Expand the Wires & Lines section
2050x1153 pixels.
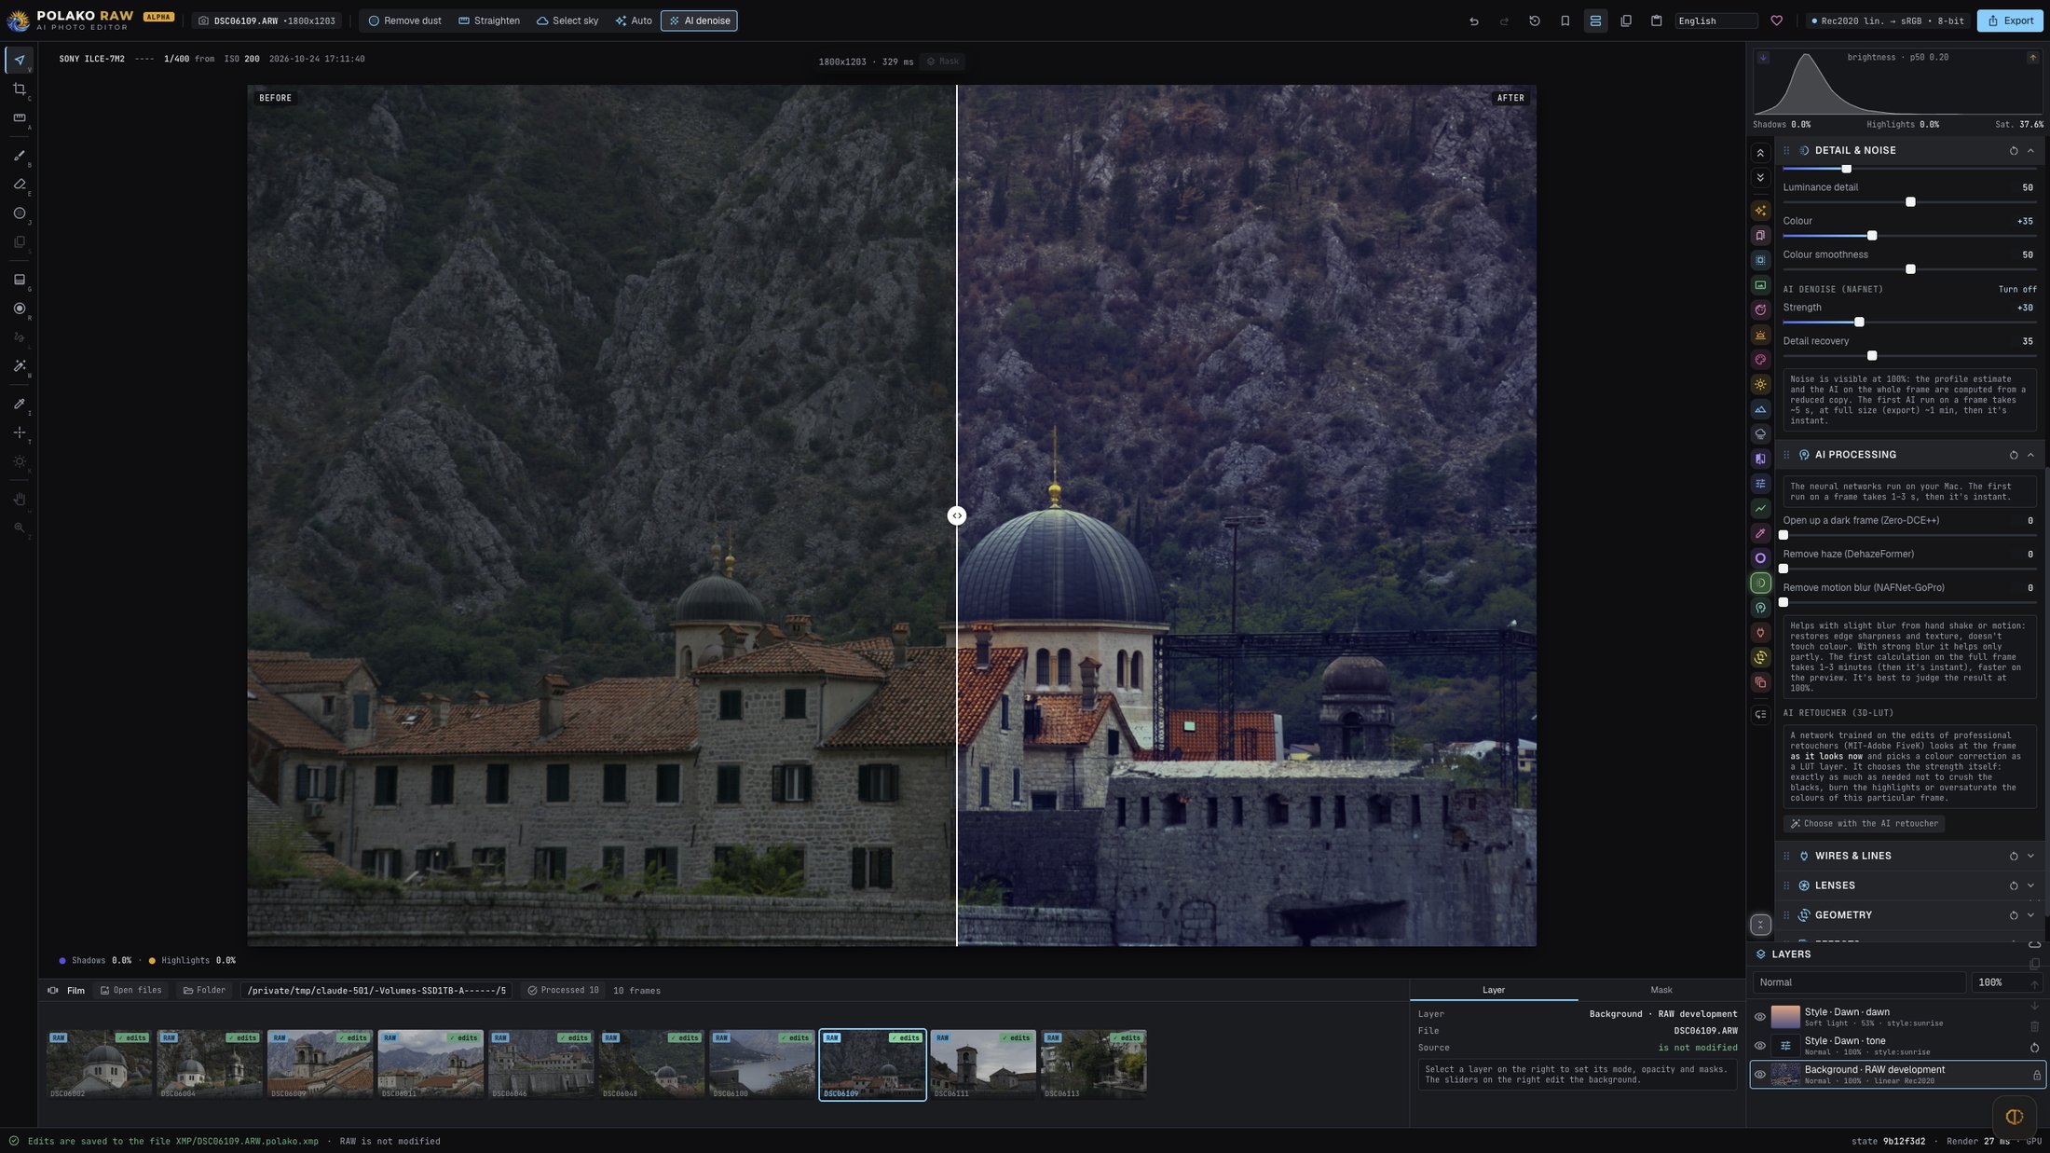click(2030, 856)
